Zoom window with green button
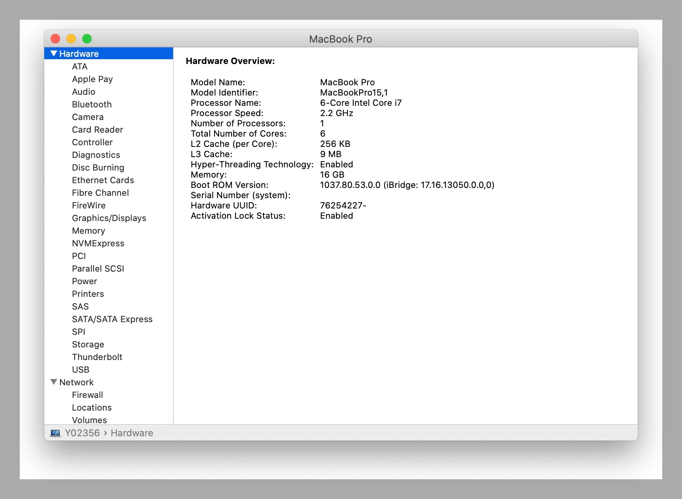682x499 pixels. [87, 39]
